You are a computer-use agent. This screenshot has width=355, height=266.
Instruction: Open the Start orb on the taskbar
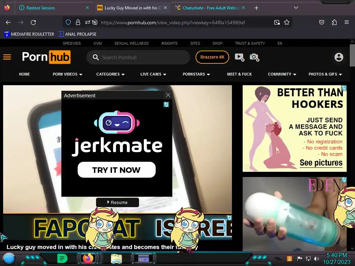9,259
